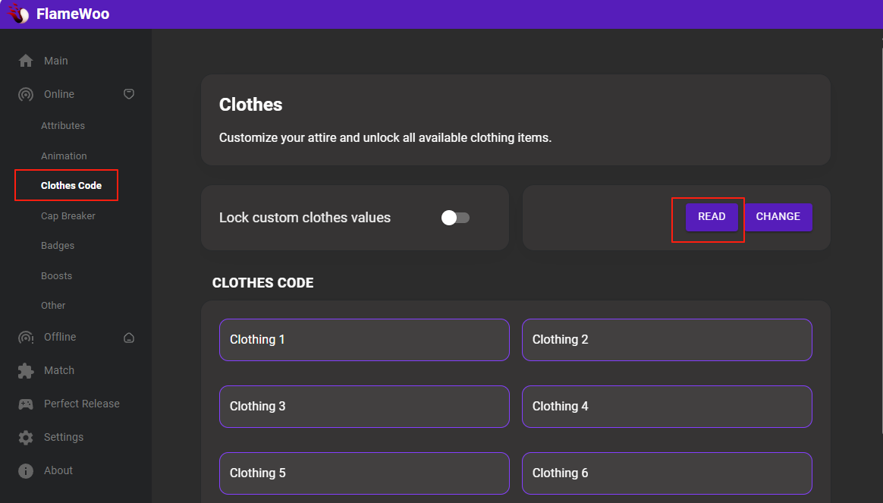The width and height of the screenshot is (883, 503).
Task: Click the Clothes heading text
Action: click(250, 104)
